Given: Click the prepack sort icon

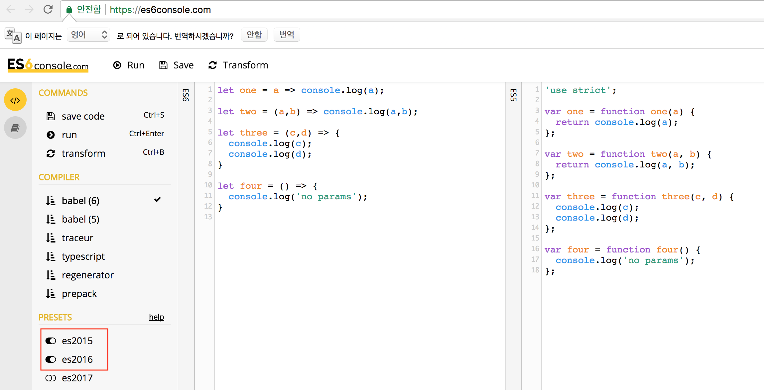Looking at the screenshot, I should (51, 294).
